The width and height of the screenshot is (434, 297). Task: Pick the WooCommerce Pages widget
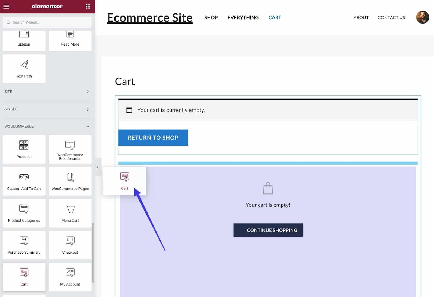[x=70, y=181]
